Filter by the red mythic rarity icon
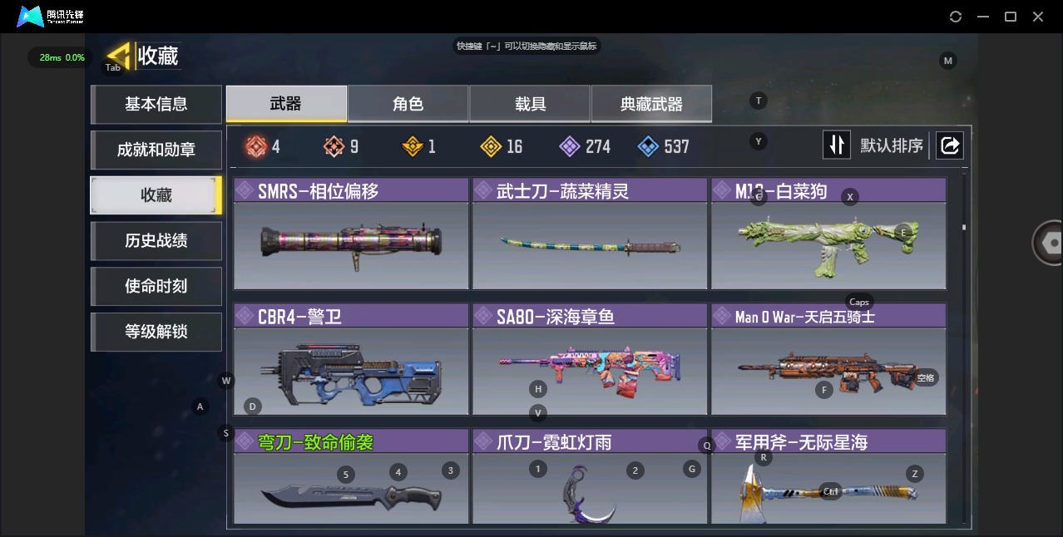Image resolution: width=1063 pixels, height=537 pixels. pyautogui.click(x=255, y=146)
